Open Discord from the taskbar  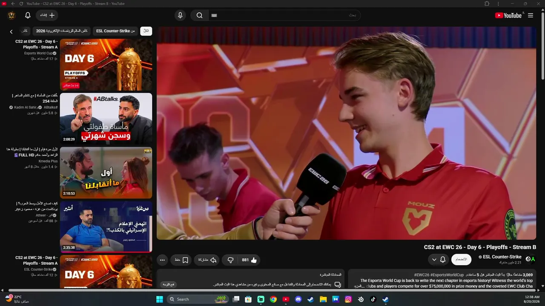tap(298, 299)
